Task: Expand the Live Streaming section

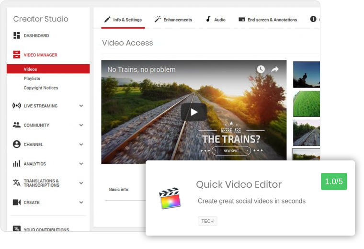Action: 81,106
